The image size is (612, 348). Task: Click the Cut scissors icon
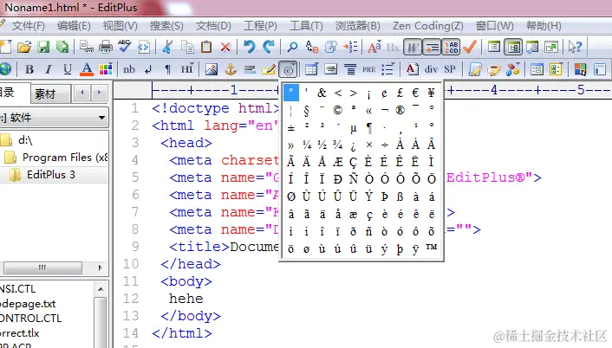(x=167, y=47)
